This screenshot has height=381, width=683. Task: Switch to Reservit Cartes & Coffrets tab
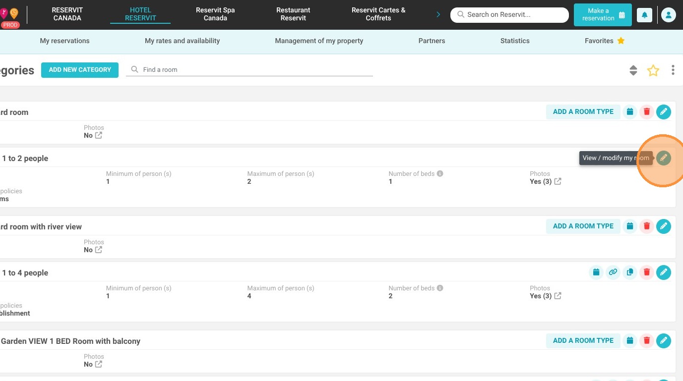click(378, 14)
